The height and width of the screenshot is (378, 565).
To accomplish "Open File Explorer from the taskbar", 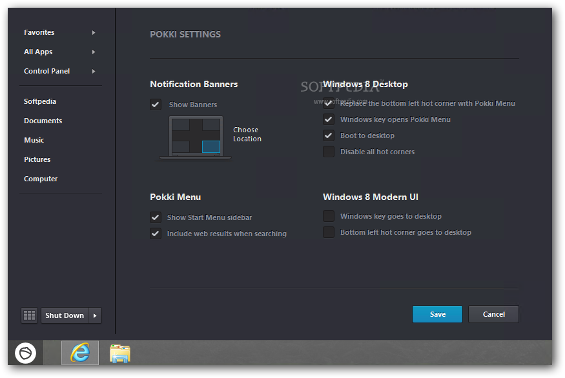I will point(120,353).
